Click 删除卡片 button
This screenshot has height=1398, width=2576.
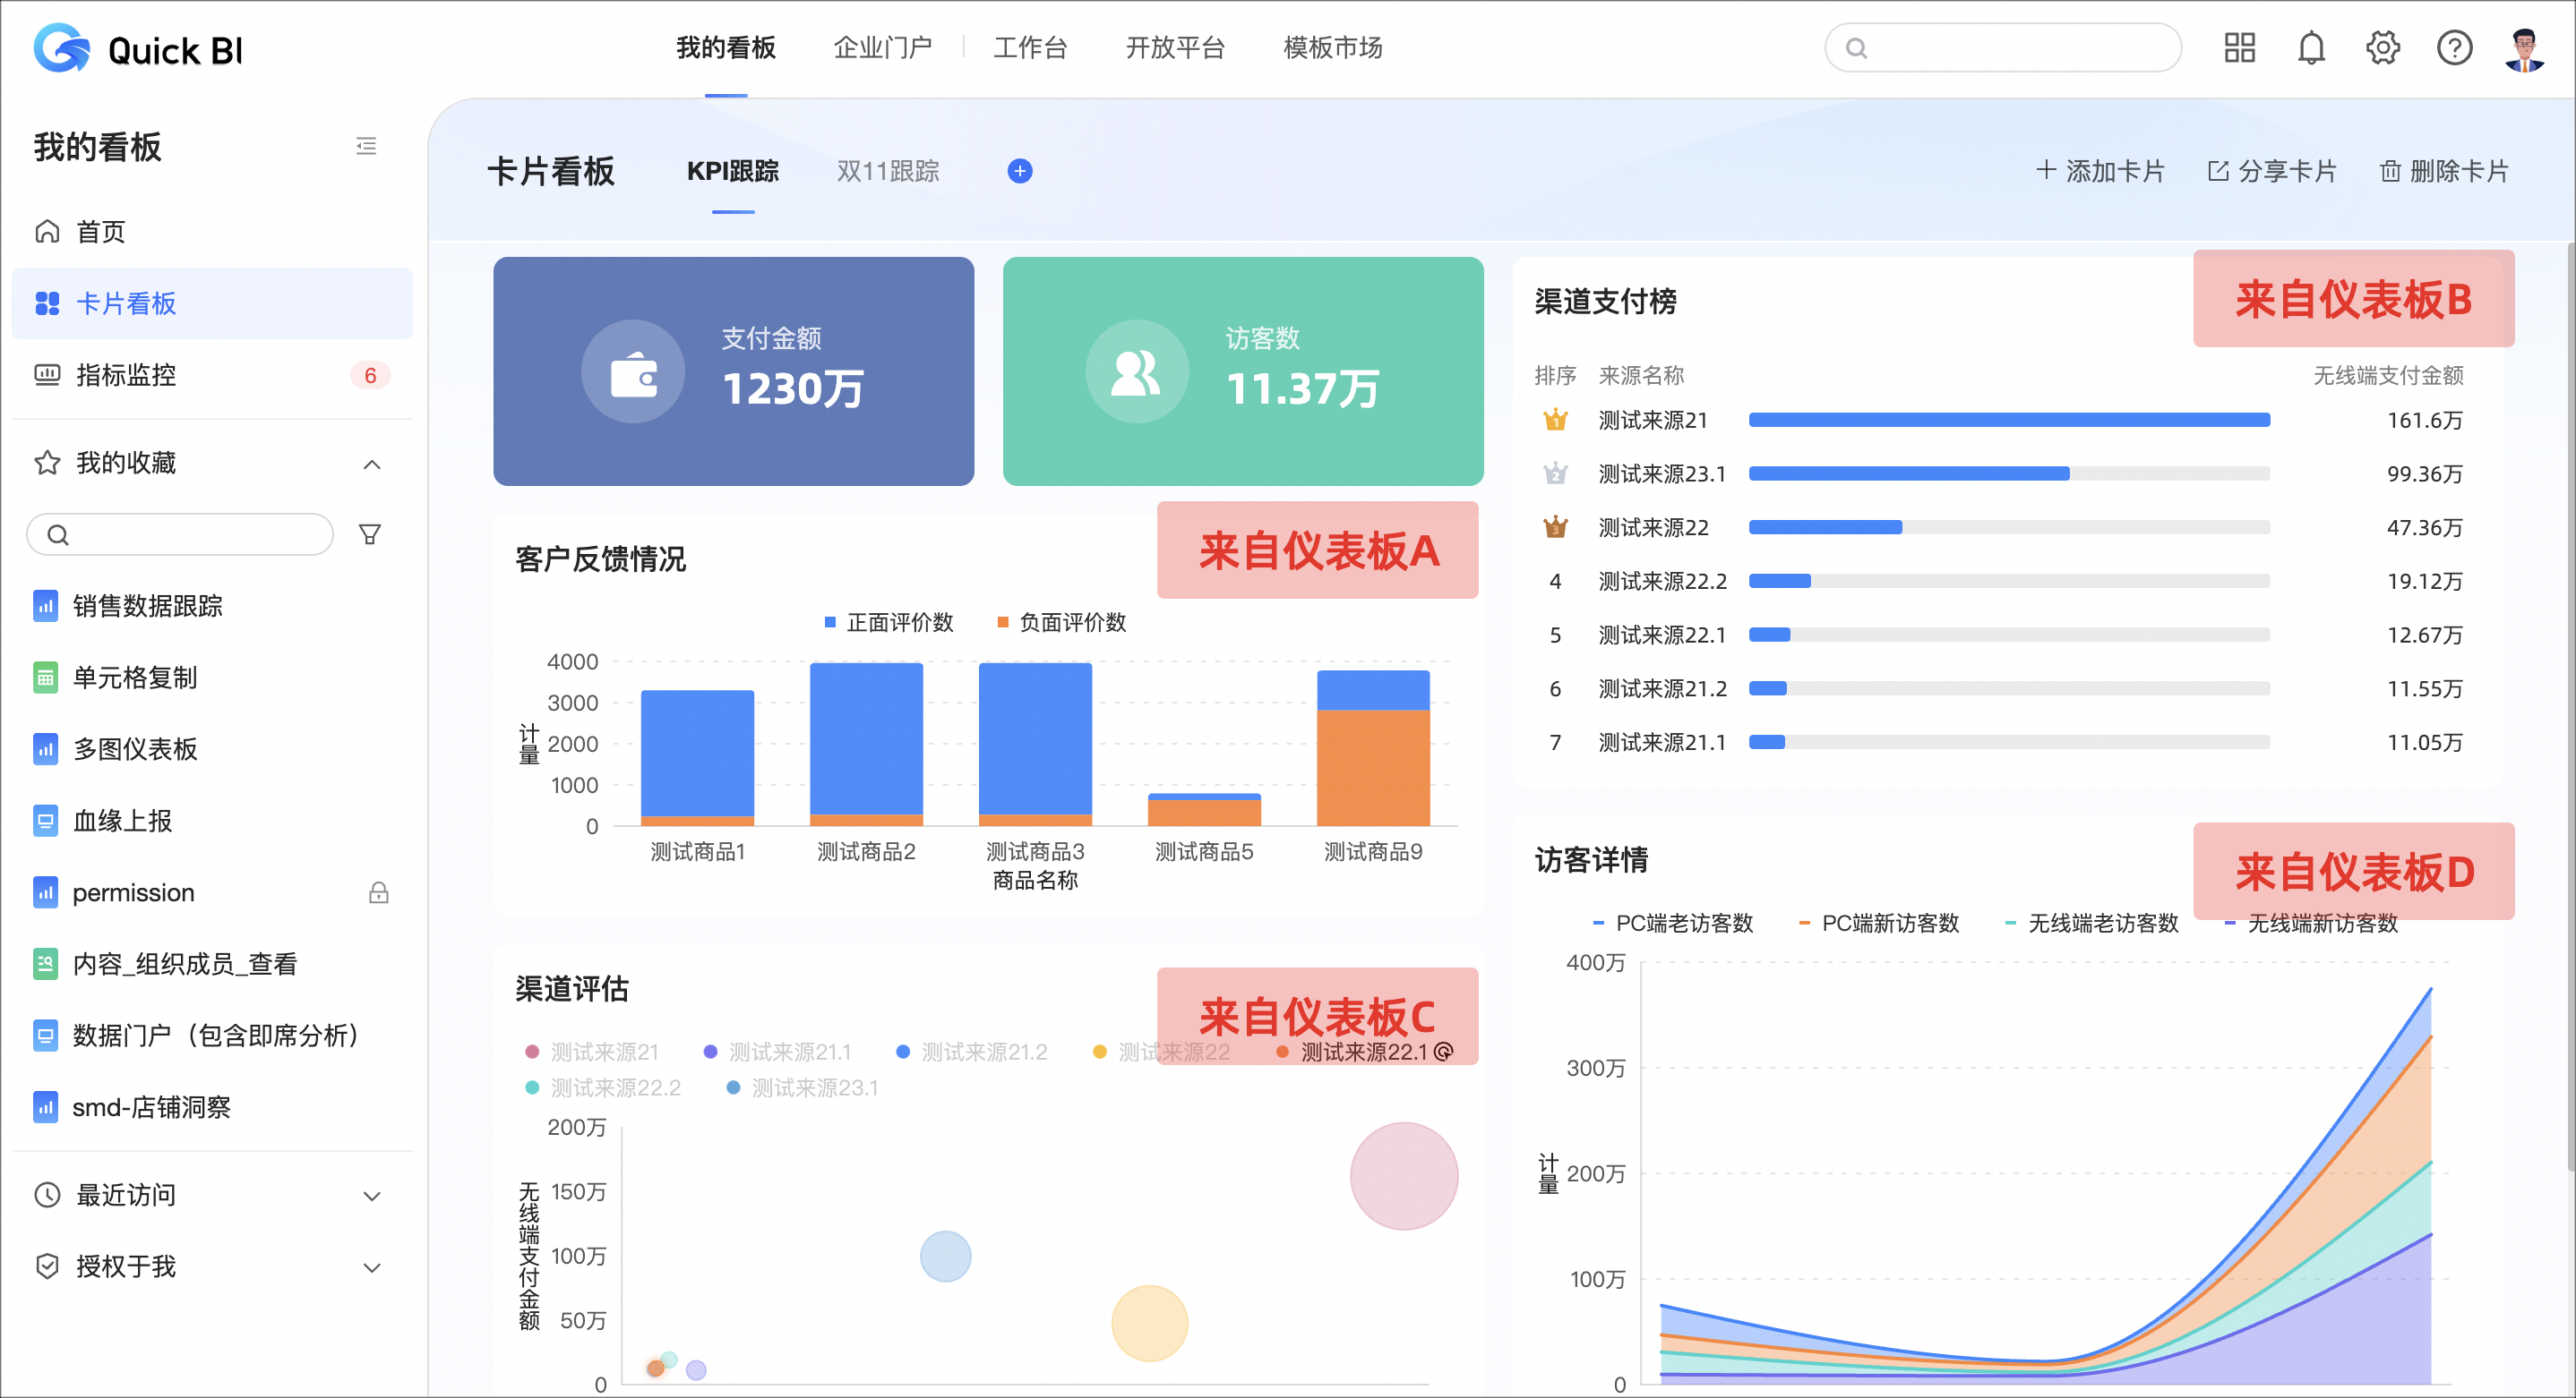[2444, 171]
